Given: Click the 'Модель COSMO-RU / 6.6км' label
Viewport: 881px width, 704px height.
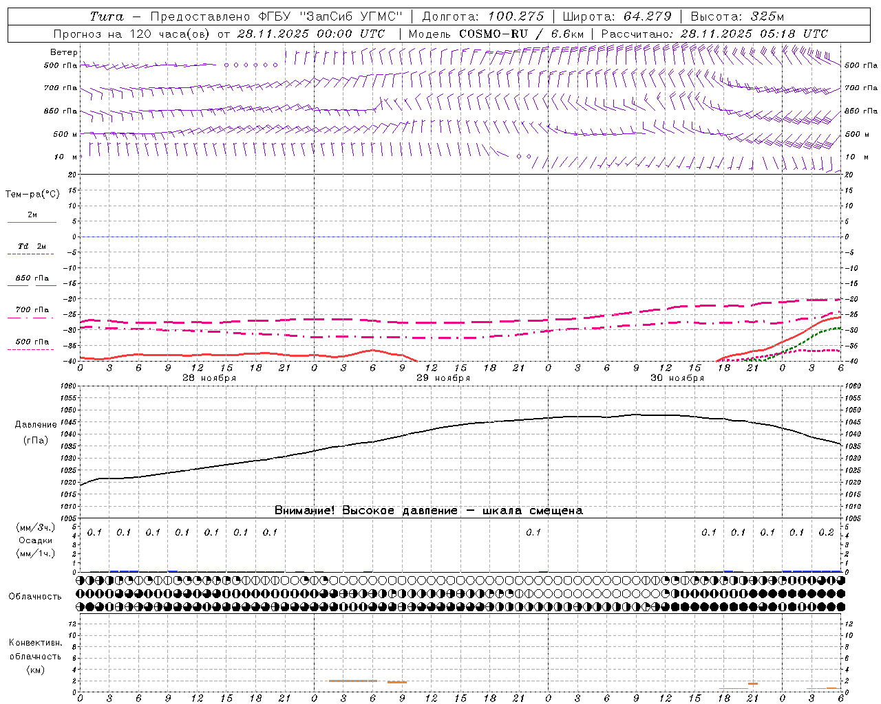Looking at the screenshot, I should 496,33.
